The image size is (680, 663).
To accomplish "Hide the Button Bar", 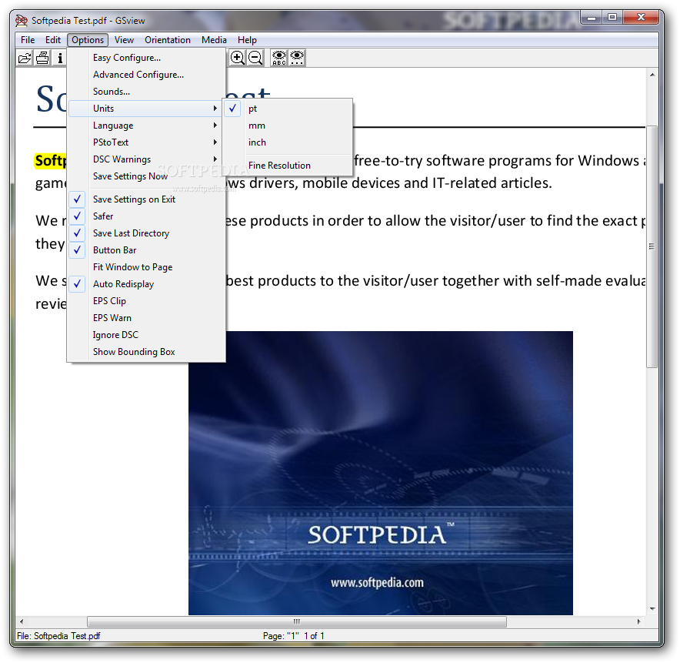I will coord(147,250).
